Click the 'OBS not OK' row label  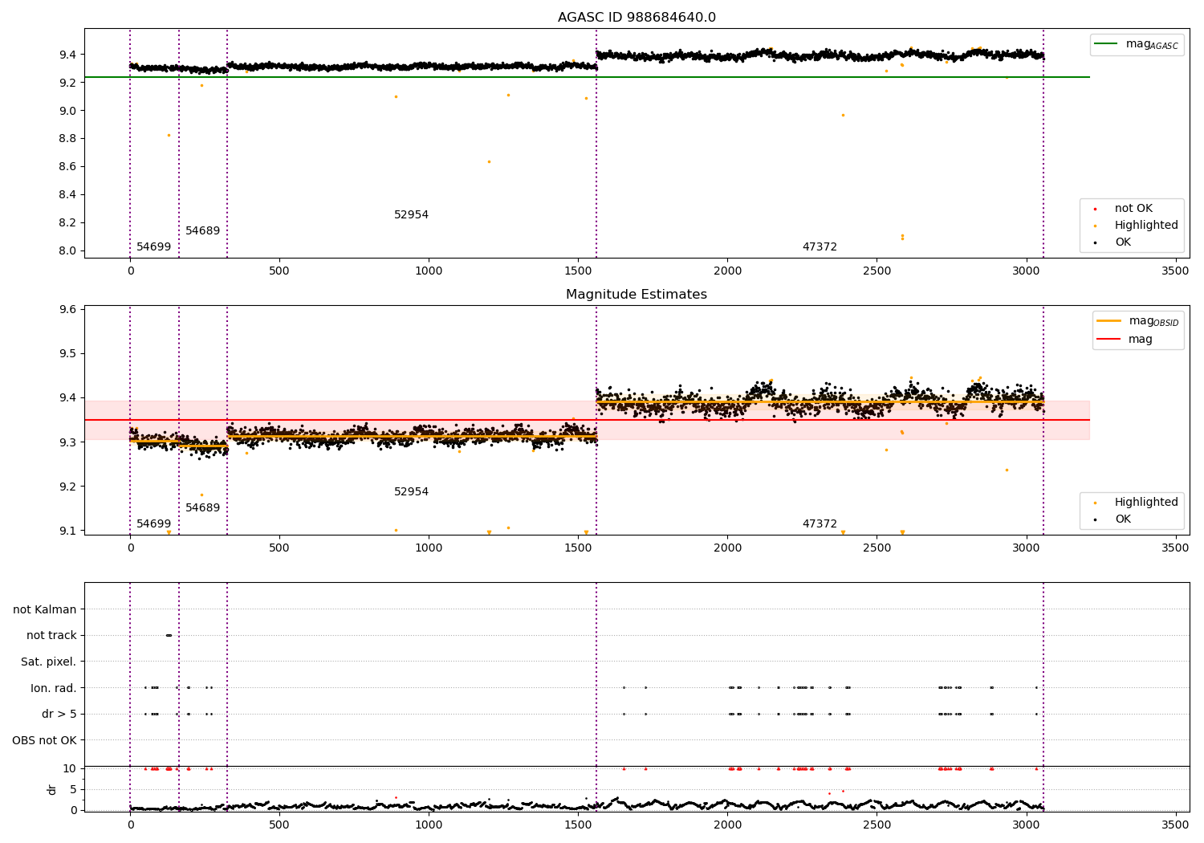click(x=45, y=741)
